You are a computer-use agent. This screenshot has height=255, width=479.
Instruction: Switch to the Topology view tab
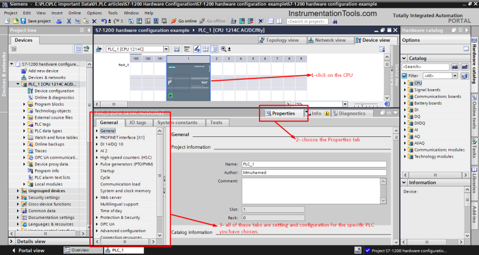point(282,40)
